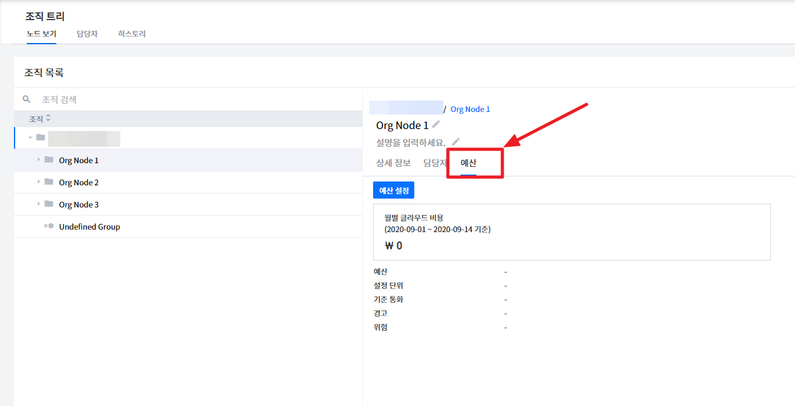This screenshot has height=406, width=795.
Task: Click pencil icon to edit Org Node 1 name
Action: click(x=436, y=125)
